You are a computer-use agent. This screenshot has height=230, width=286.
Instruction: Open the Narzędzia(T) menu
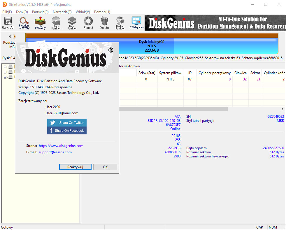click(62, 12)
